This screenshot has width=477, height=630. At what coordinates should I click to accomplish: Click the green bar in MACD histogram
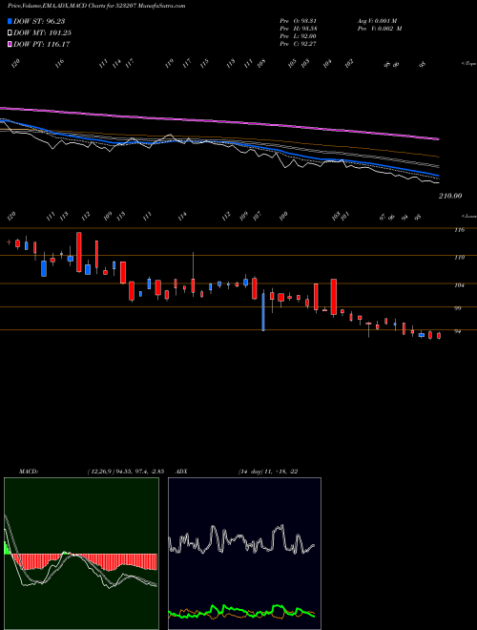[x=7, y=548]
